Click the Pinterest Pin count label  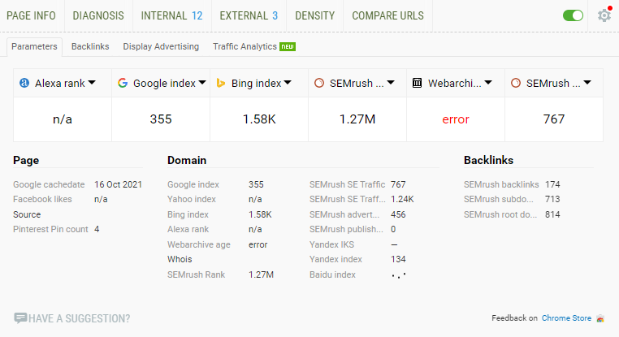pos(50,229)
